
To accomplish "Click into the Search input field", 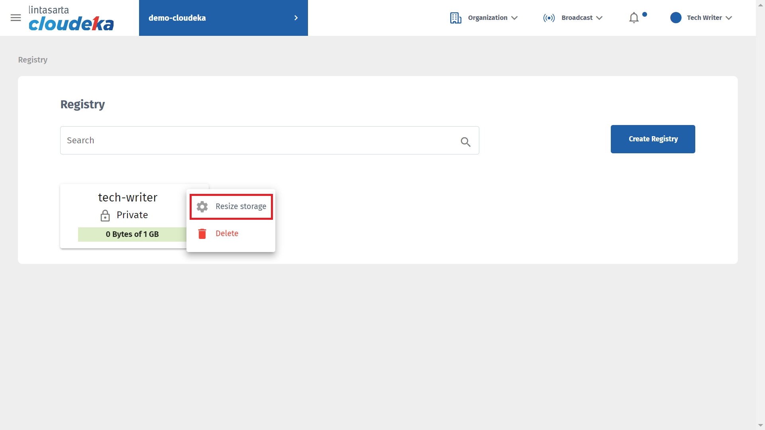I will coord(259,141).
